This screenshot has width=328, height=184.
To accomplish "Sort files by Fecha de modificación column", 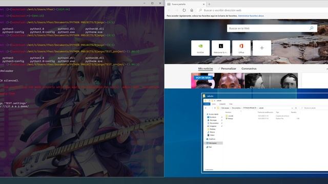I will 265,112.
